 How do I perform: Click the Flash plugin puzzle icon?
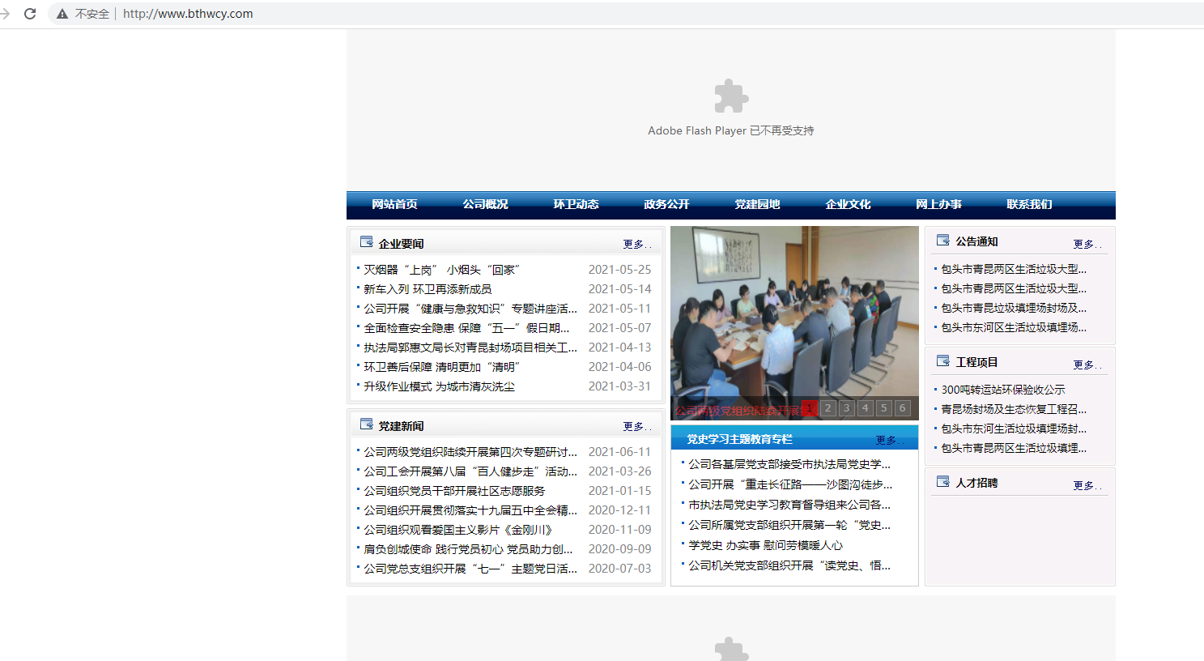[x=731, y=96]
